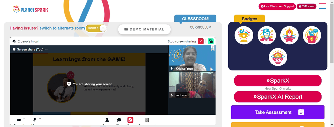
Task: Click the brain with glasses badge
Action: pos(278,57)
